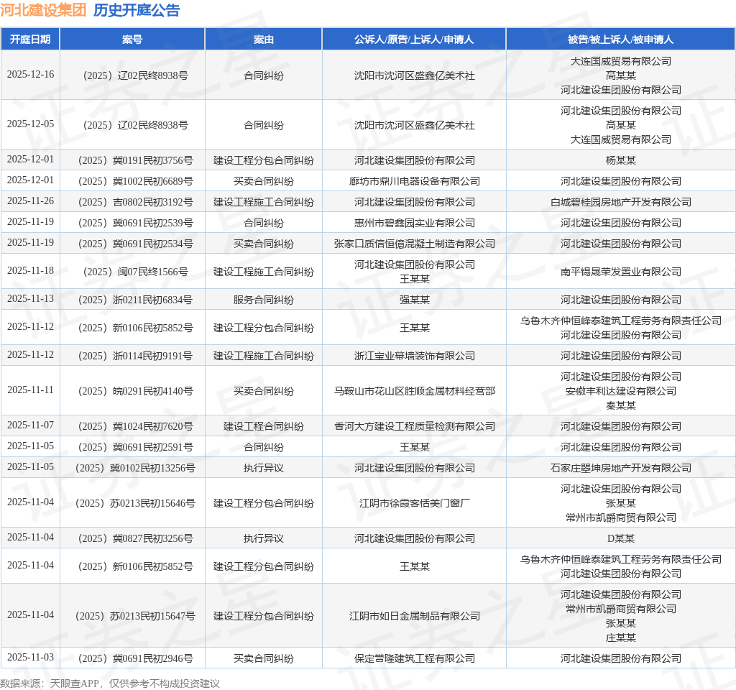This screenshot has height=690, width=736.
Task: Click 执行异议 in the D某某 row
Action: point(263,538)
